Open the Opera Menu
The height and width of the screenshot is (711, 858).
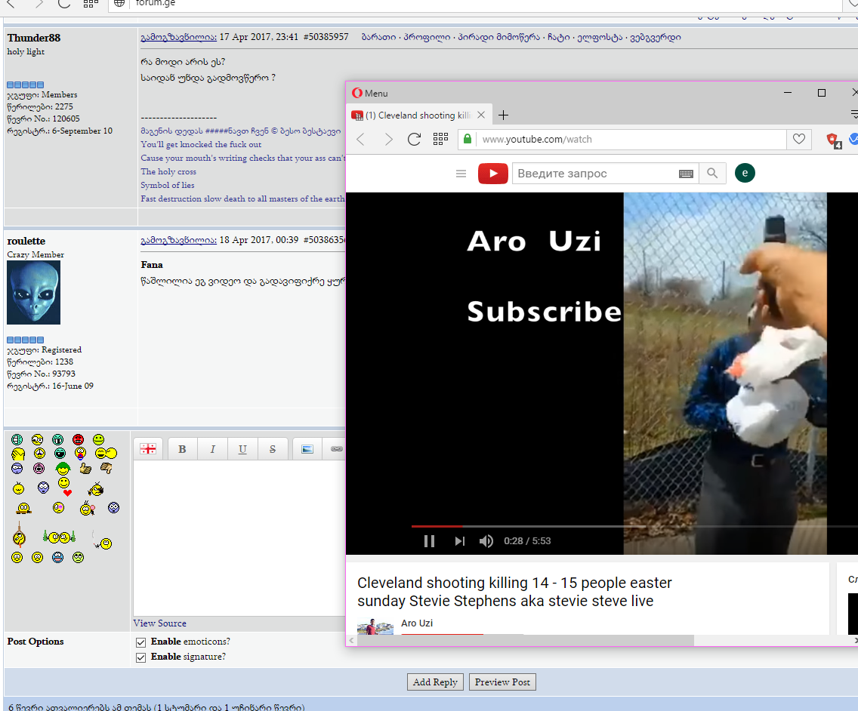point(370,93)
